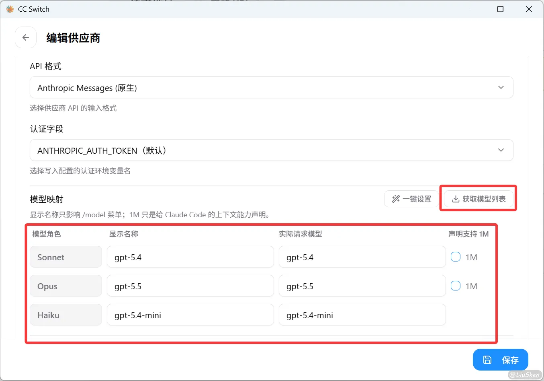The image size is (544, 381).
Task: Click the 编辑供应商 page title
Action: [73, 38]
